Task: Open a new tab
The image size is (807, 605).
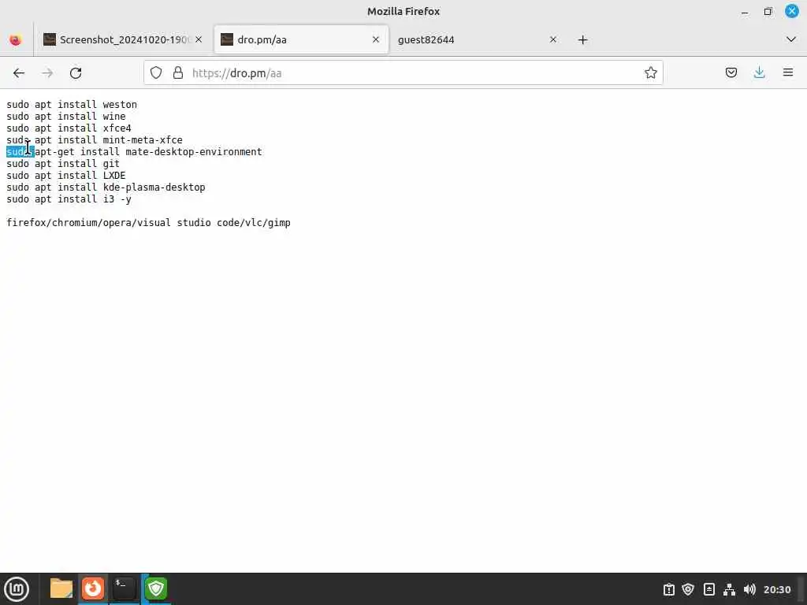Action: click(x=582, y=39)
